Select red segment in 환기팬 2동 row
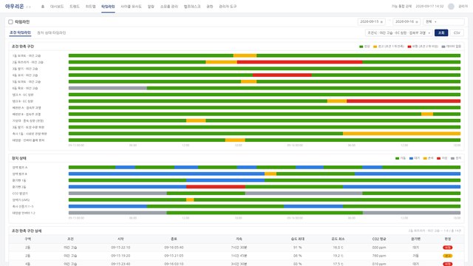473x266 pixels. point(216,187)
